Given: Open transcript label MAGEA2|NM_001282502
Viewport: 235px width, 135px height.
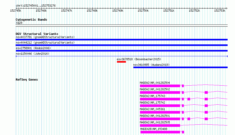Looking at the screenshot, I should (155, 89).
